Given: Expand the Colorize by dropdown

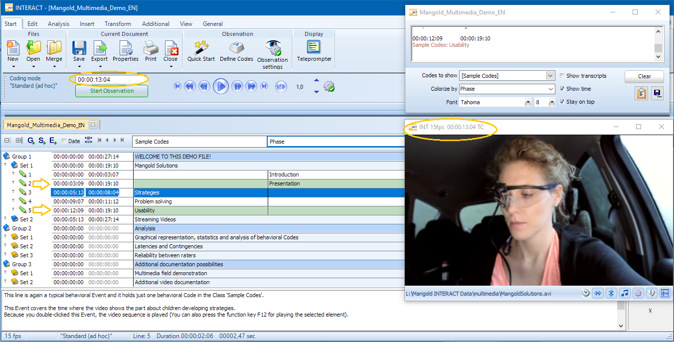Looking at the screenshot, I should tap(550, 89).
